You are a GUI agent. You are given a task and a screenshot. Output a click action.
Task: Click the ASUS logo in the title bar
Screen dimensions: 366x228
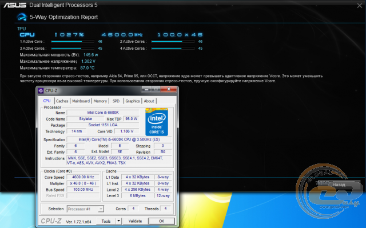click(x=15, y=5)
